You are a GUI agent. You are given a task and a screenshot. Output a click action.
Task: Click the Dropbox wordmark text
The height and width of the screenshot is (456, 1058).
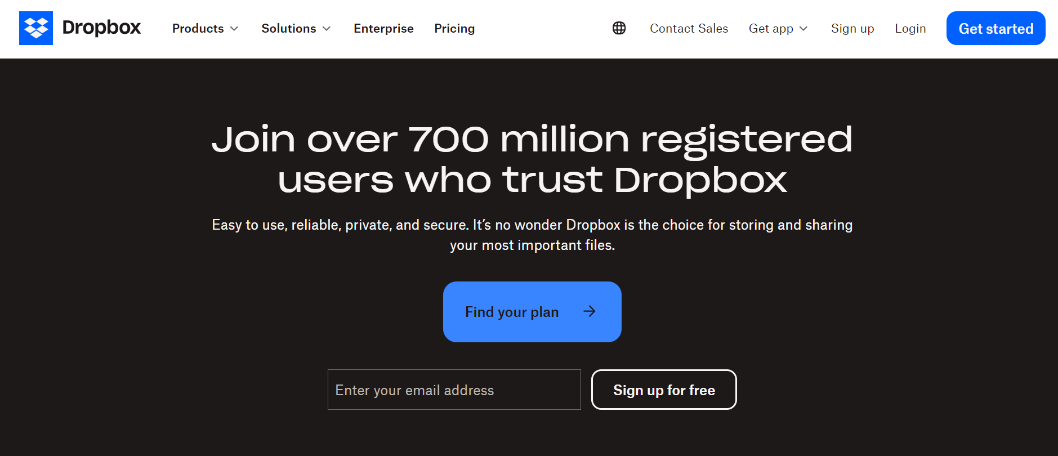coord(101,28)
